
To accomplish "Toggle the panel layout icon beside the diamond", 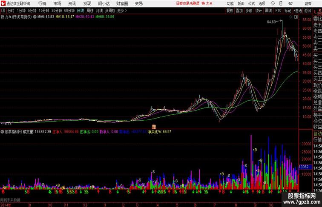I will pyautogui.click(x=296, y=17).
